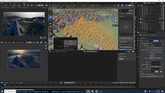Switch to the Layout workspace tab
165x93 pixels.
coord(24,3)
